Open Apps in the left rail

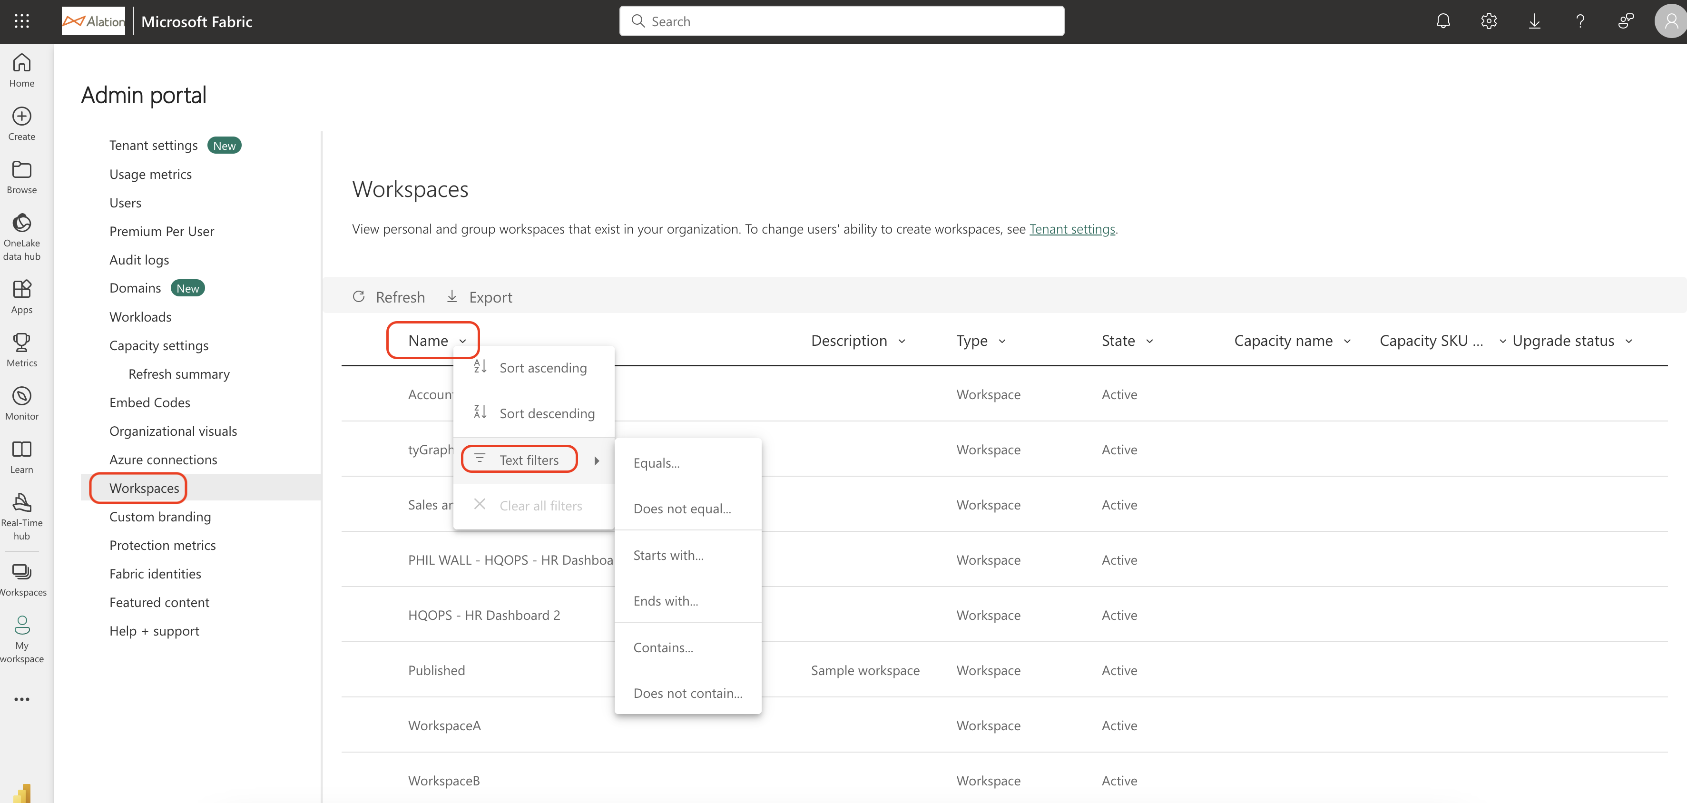(21, 297)
